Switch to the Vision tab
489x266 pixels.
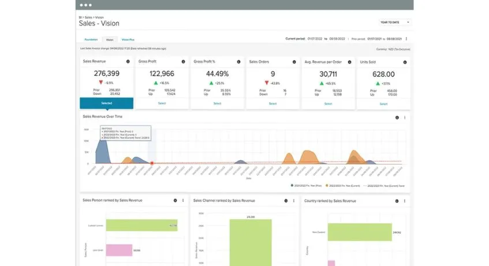click(x=110, y=40)
